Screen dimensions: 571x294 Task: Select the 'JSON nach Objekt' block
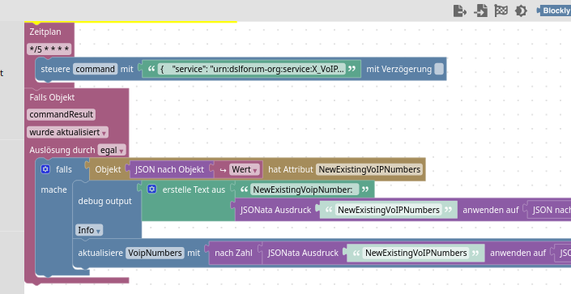[x=170, y=169]
